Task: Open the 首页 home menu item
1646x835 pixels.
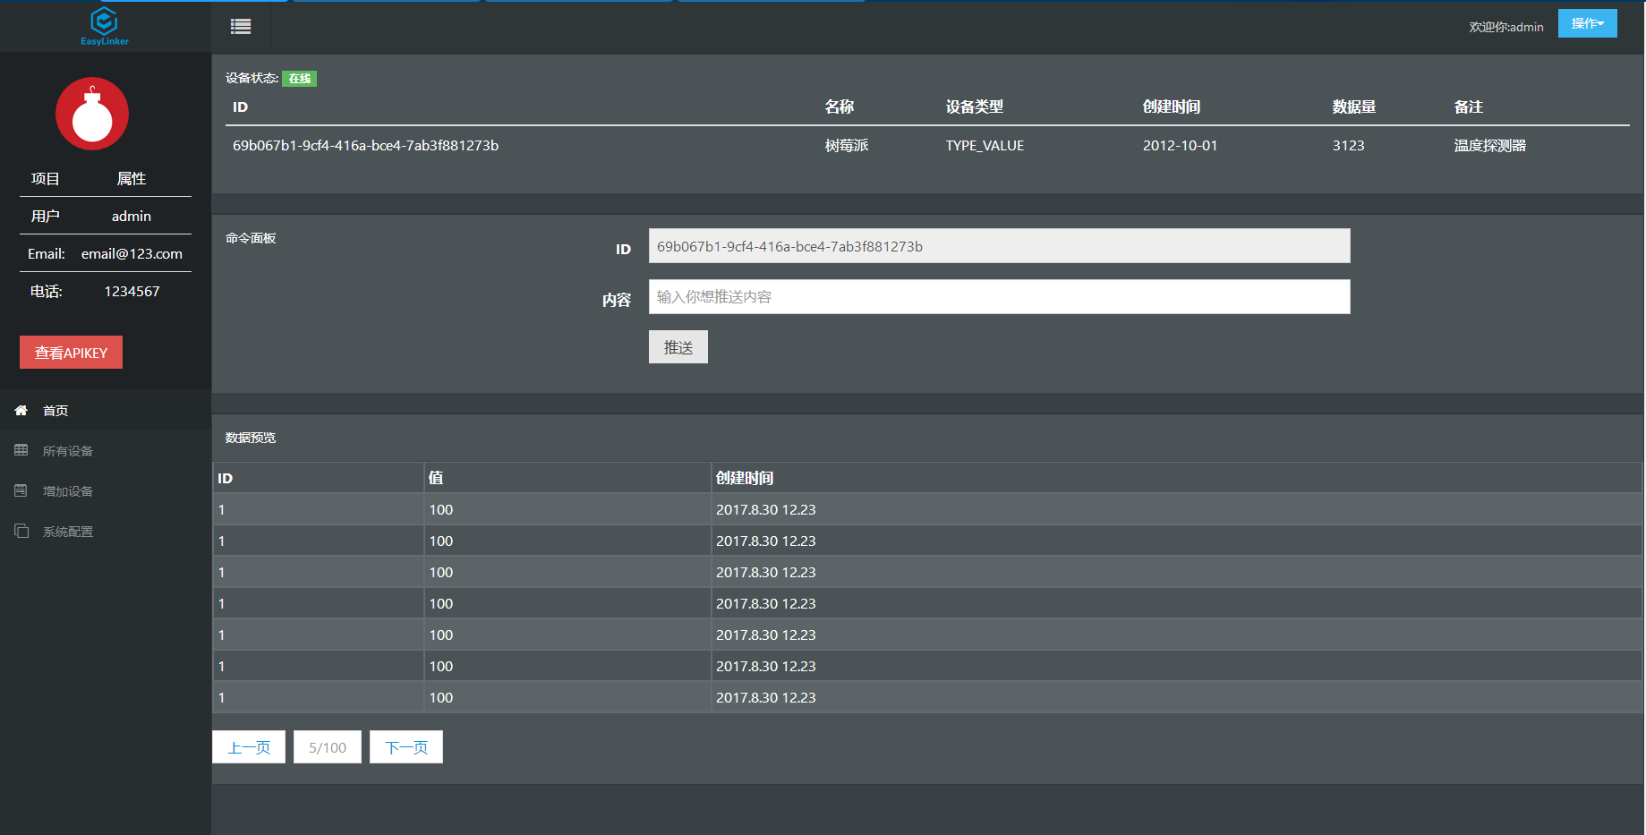Action: [106, 410]
